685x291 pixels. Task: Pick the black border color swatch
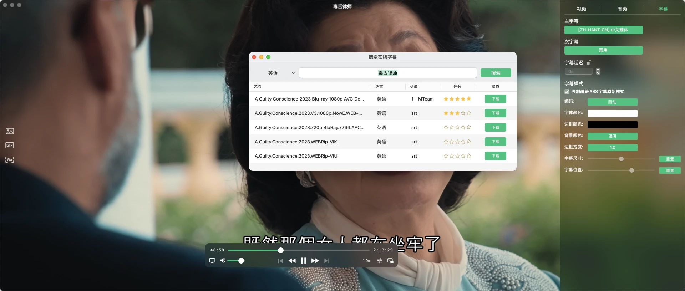(613, 125)
